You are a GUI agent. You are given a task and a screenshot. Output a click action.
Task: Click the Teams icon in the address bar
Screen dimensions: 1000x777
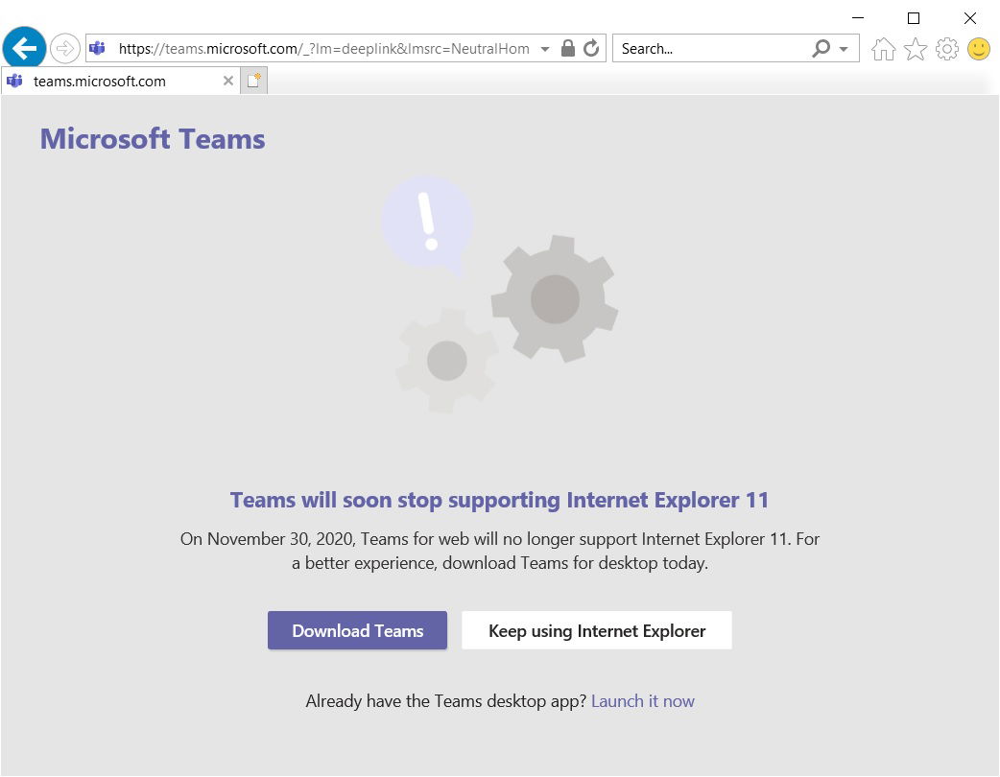pos(96,48)
